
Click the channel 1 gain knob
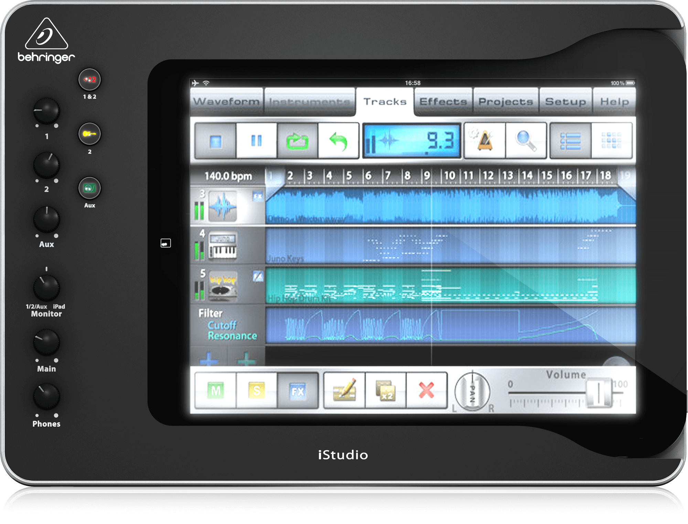pyautogui.click(x=46, y=111)
